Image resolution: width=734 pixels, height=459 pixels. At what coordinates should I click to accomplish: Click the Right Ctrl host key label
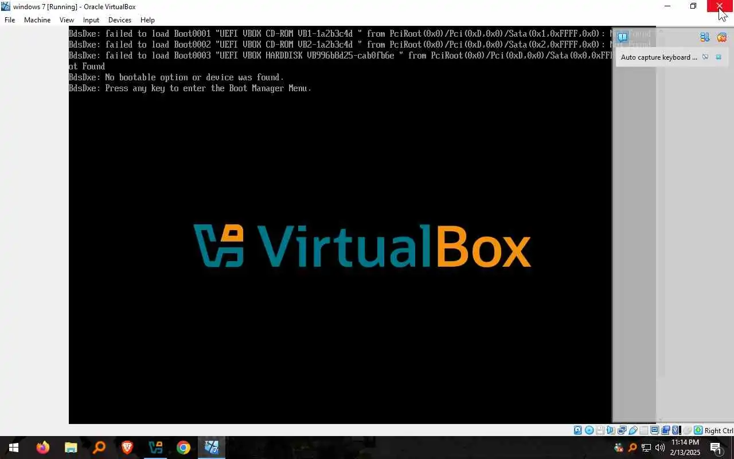719,430
